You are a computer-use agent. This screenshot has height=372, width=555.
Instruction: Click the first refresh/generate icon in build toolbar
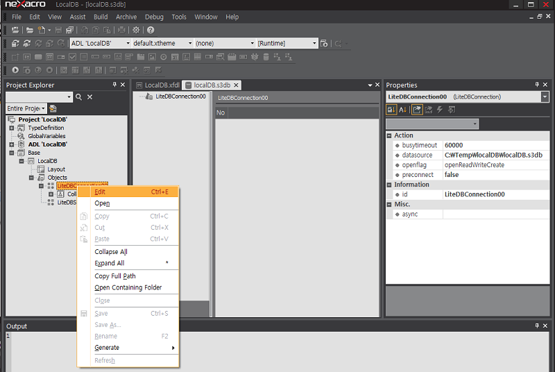15,43
